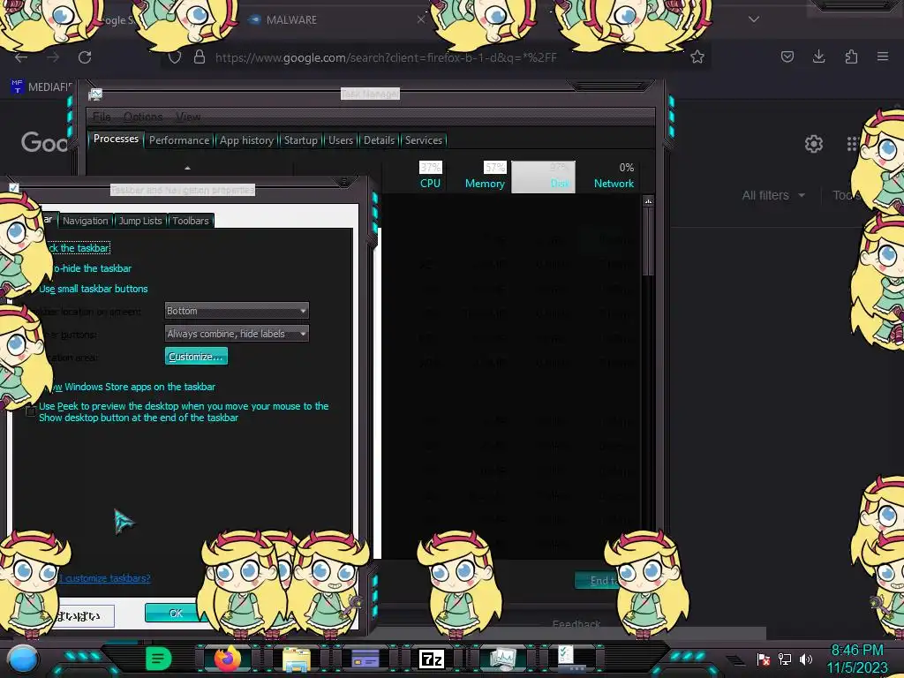Open the Firefox hamburger menu
The width and height of the screenshot is (904, 678).
tap(883, 56)
